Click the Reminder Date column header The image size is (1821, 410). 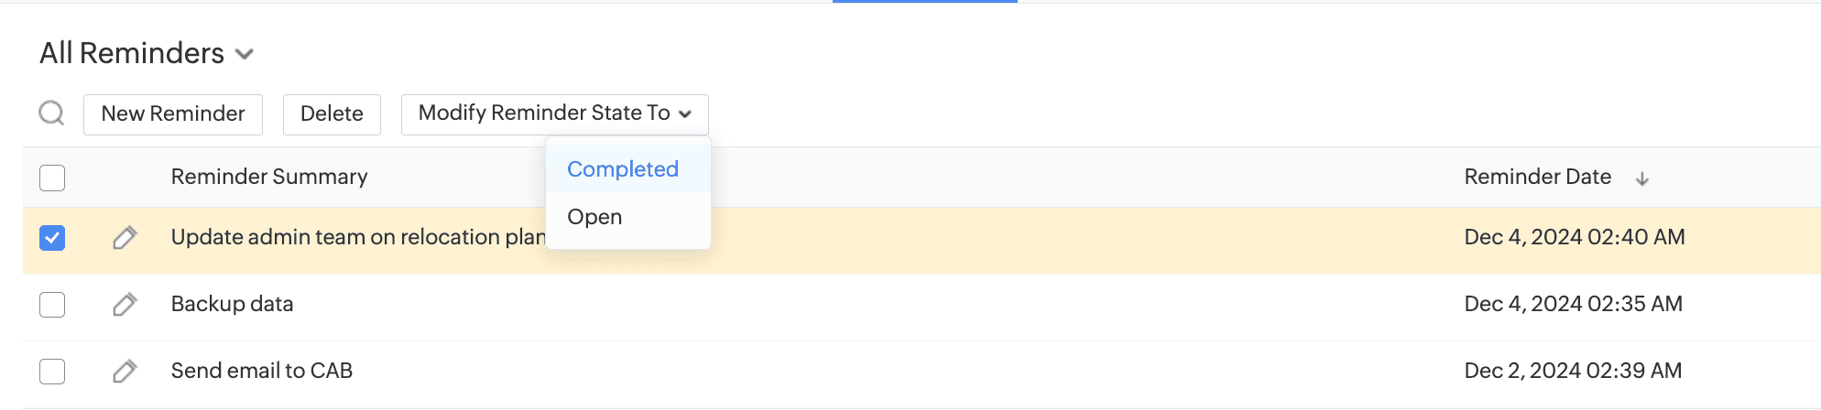click(x=1537, y=177)
